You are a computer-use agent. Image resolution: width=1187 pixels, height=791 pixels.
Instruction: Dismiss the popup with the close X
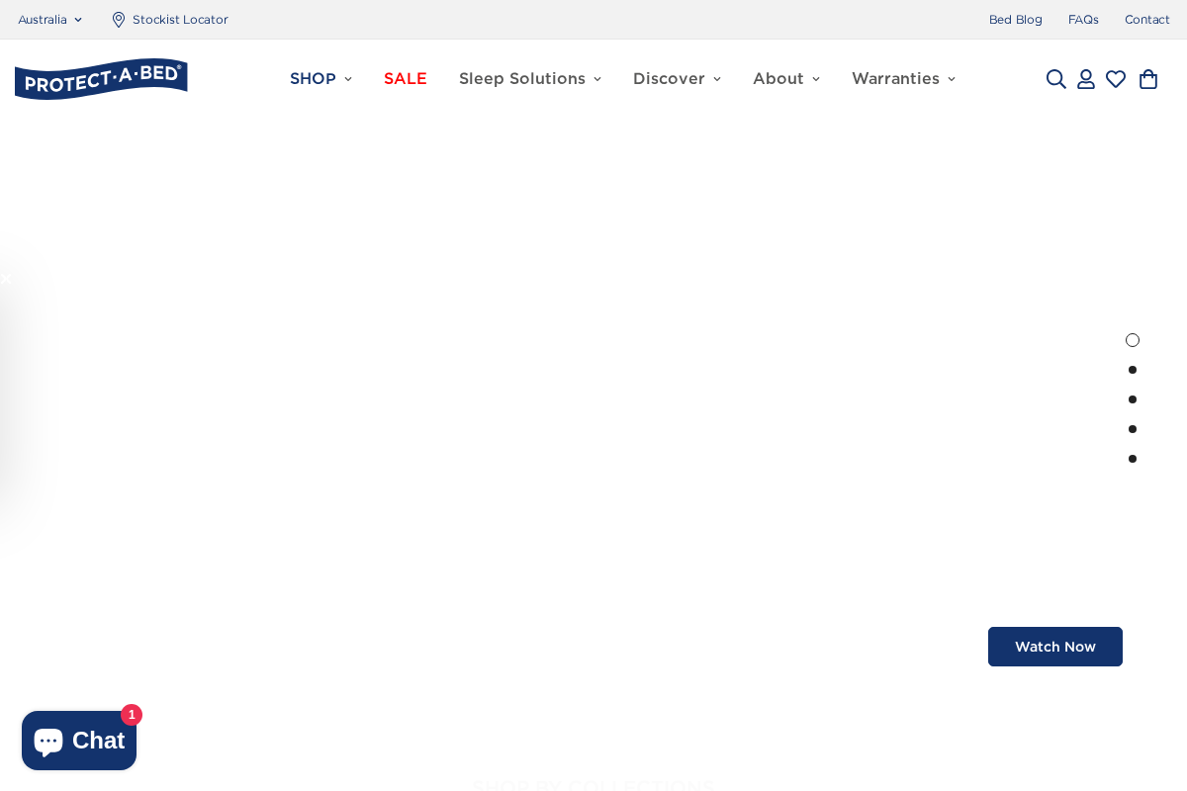click(5, 279)
